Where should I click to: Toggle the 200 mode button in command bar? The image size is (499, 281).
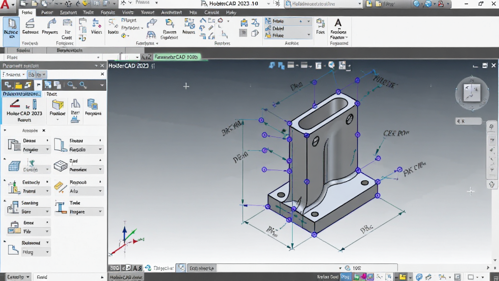[115, 268]
